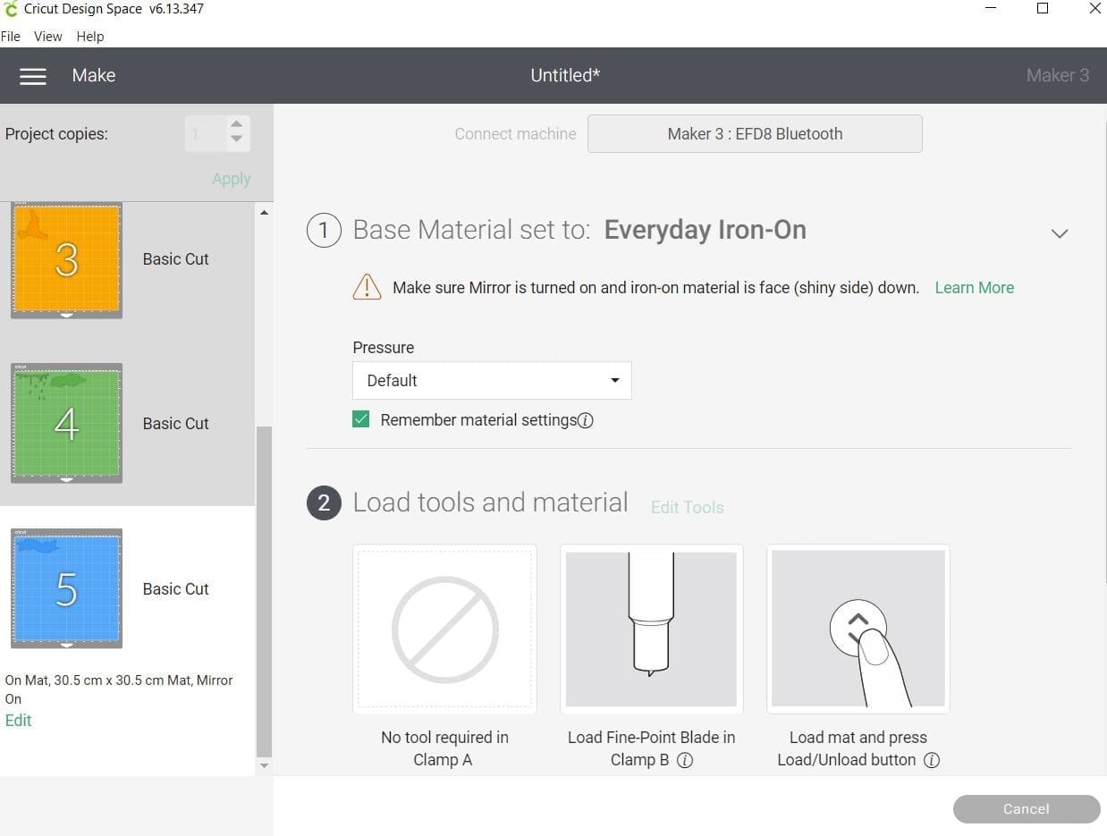Click the Maker 3 label in header

[x=1058, y=76]
